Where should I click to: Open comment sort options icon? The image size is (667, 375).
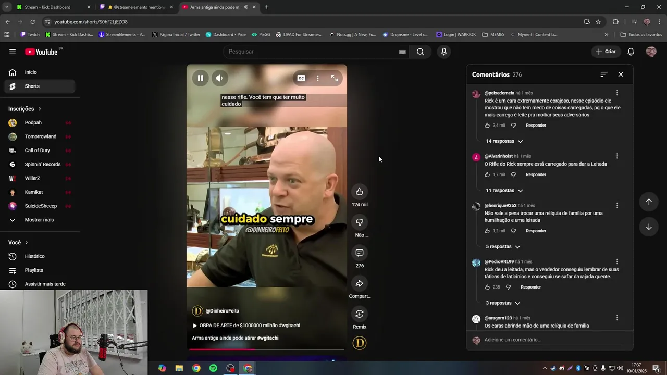pyautogui.click(x=604, y=74)
